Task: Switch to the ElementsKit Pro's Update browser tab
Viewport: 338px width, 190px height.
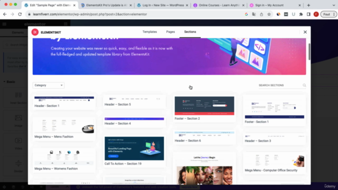Action: [x=107, y=5]
